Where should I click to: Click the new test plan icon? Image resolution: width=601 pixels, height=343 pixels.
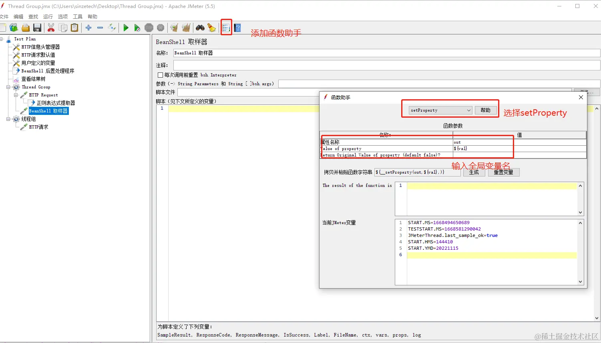(3, 28)
